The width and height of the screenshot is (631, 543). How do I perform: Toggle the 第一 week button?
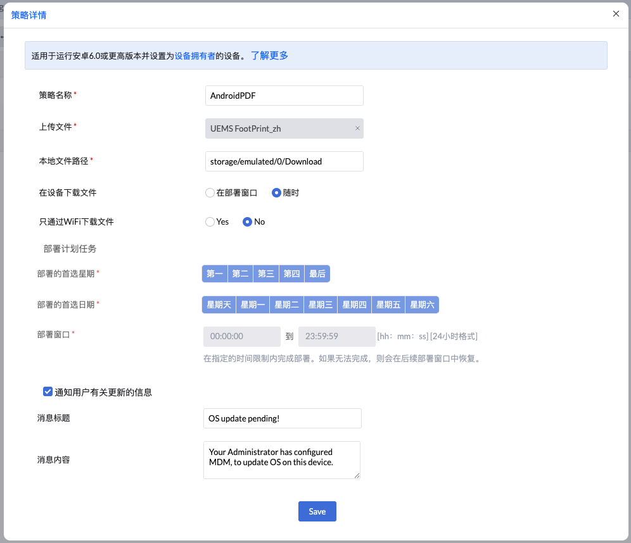[215, 273]
